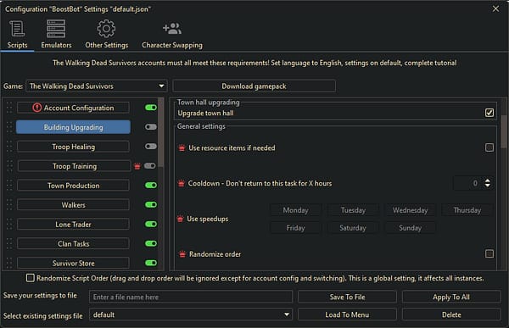The image size is (509, 328).
Task: Click the script list vertical scrollbar
Action: tap(160, 133)
